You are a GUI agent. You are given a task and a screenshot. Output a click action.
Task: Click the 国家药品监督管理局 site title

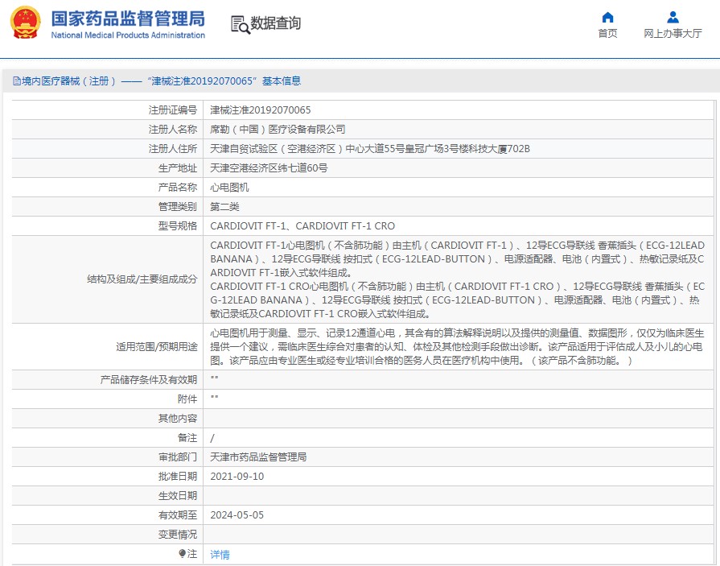128,19
